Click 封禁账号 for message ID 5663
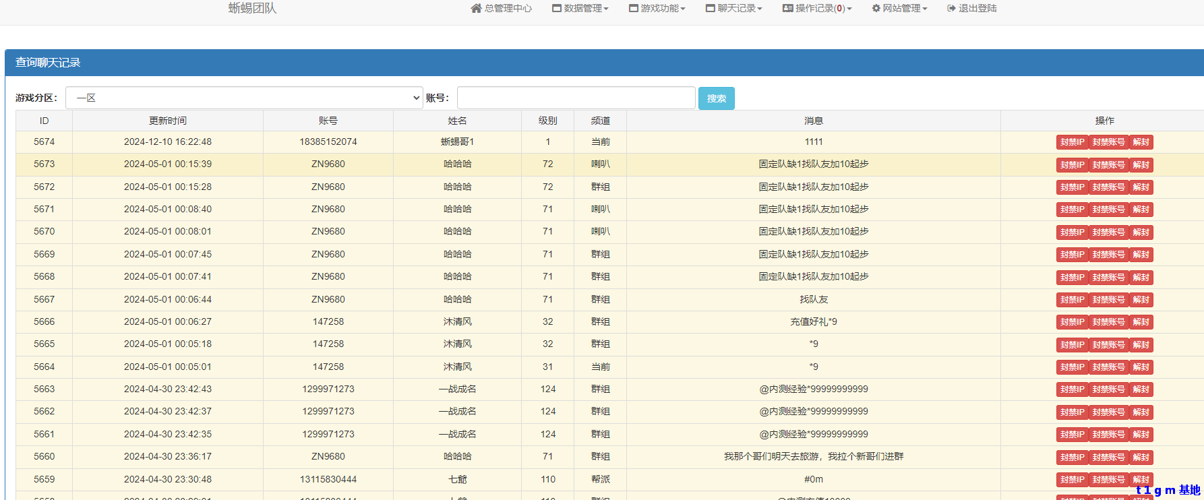 tap(1108, 389)
